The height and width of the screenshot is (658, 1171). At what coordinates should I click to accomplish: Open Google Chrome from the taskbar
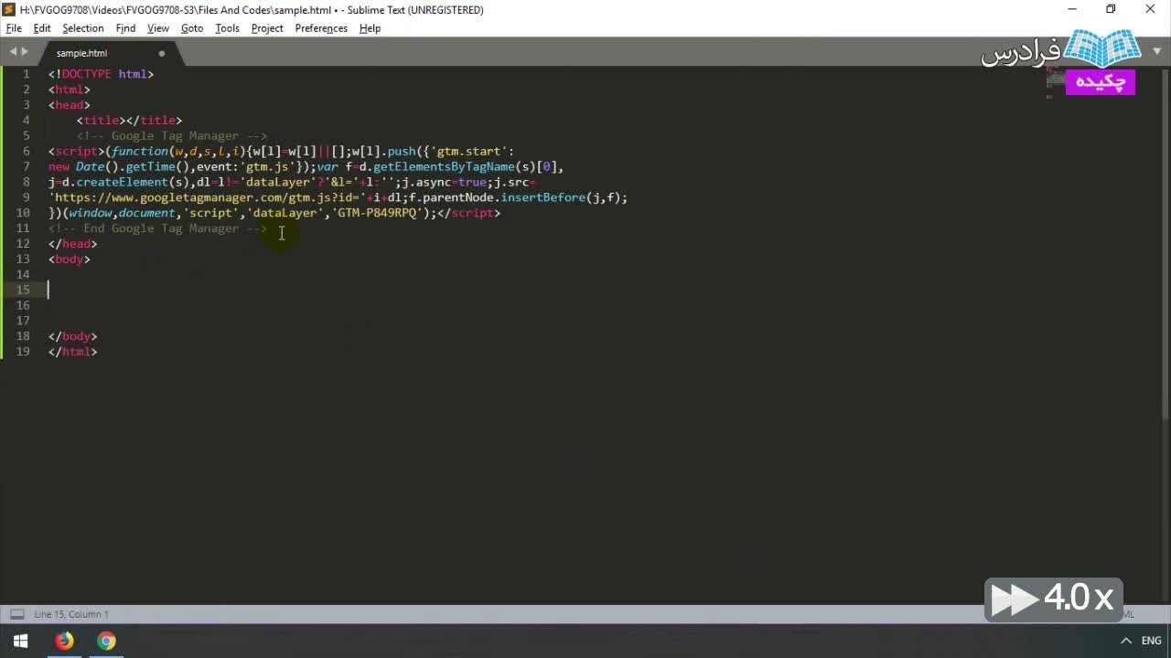(x=106, y=641)
